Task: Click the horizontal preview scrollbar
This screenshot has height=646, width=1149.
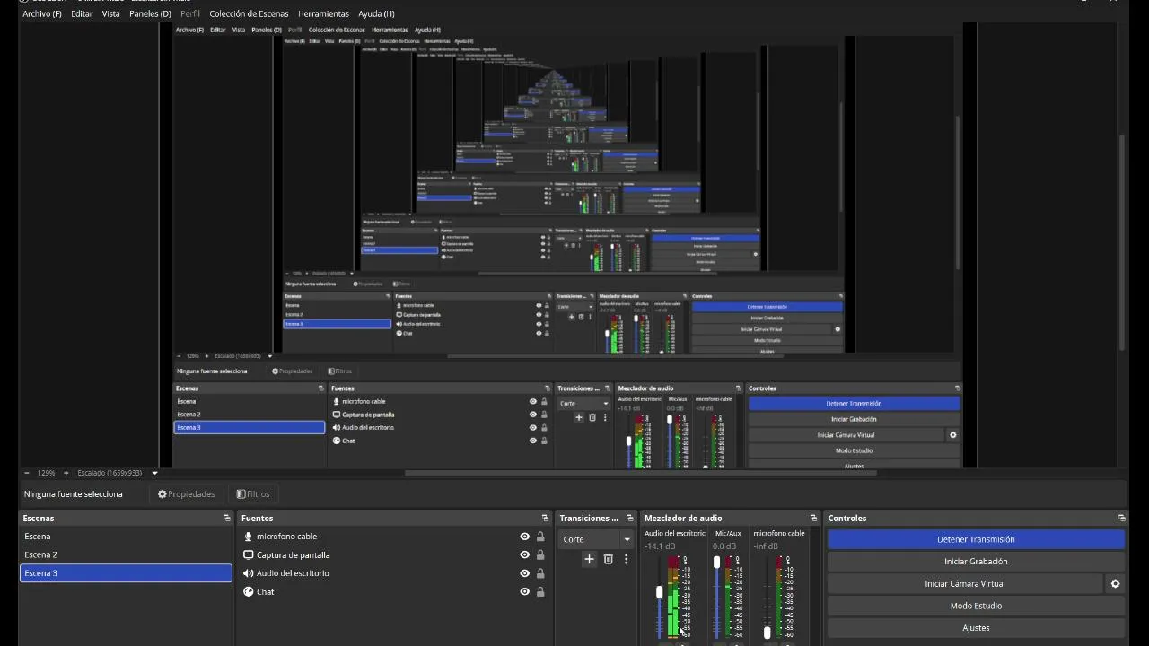Action: point(639,473)
